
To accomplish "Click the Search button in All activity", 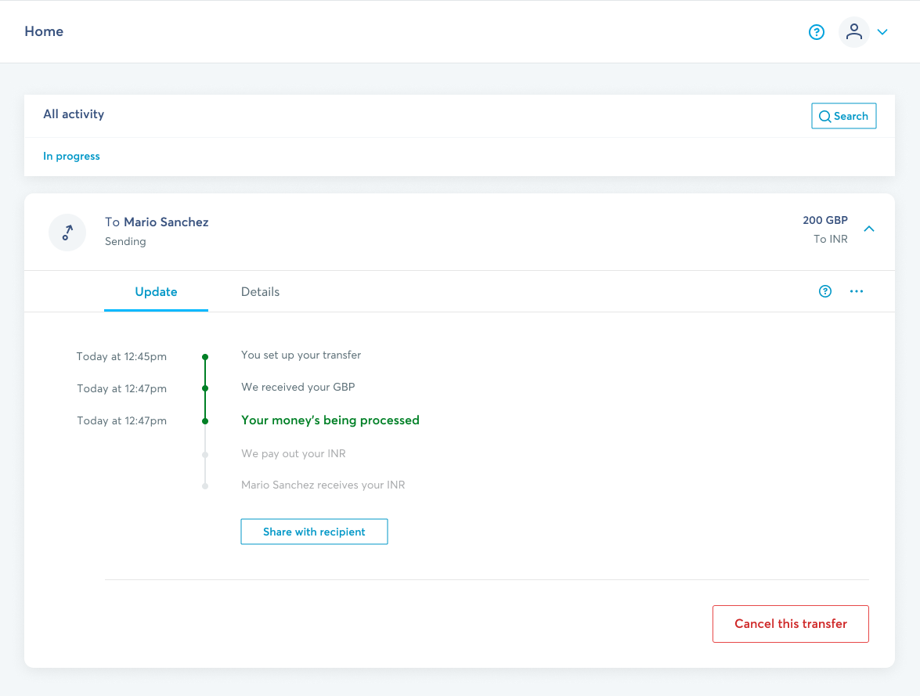I will point(843,116).
